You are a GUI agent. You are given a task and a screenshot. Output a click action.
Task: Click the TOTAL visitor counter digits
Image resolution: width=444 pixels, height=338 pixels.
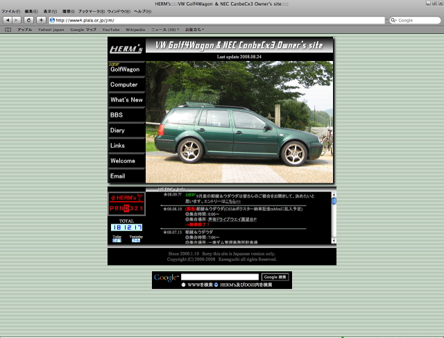click(x=126, y=227)
